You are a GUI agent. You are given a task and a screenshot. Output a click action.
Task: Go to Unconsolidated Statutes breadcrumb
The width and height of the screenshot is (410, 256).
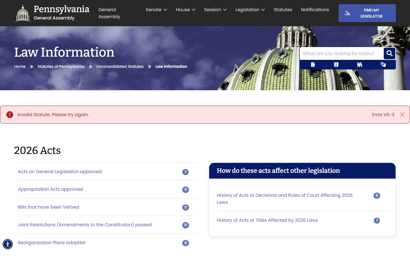[x=120, y=67]
